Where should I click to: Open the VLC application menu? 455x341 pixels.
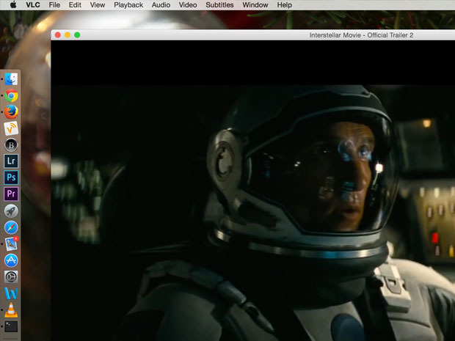point(33,5)
